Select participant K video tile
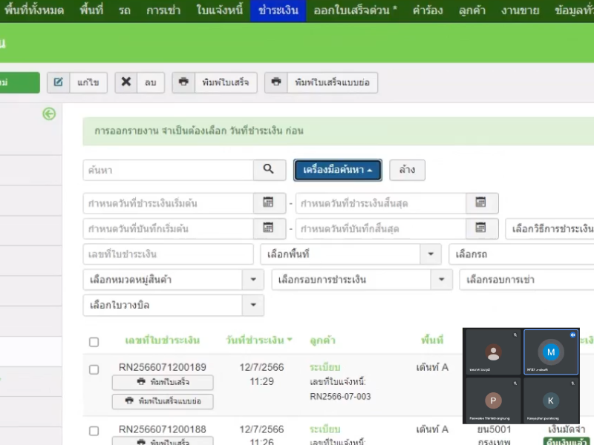The height and width of the screenshot is (445, 594). 551,400
